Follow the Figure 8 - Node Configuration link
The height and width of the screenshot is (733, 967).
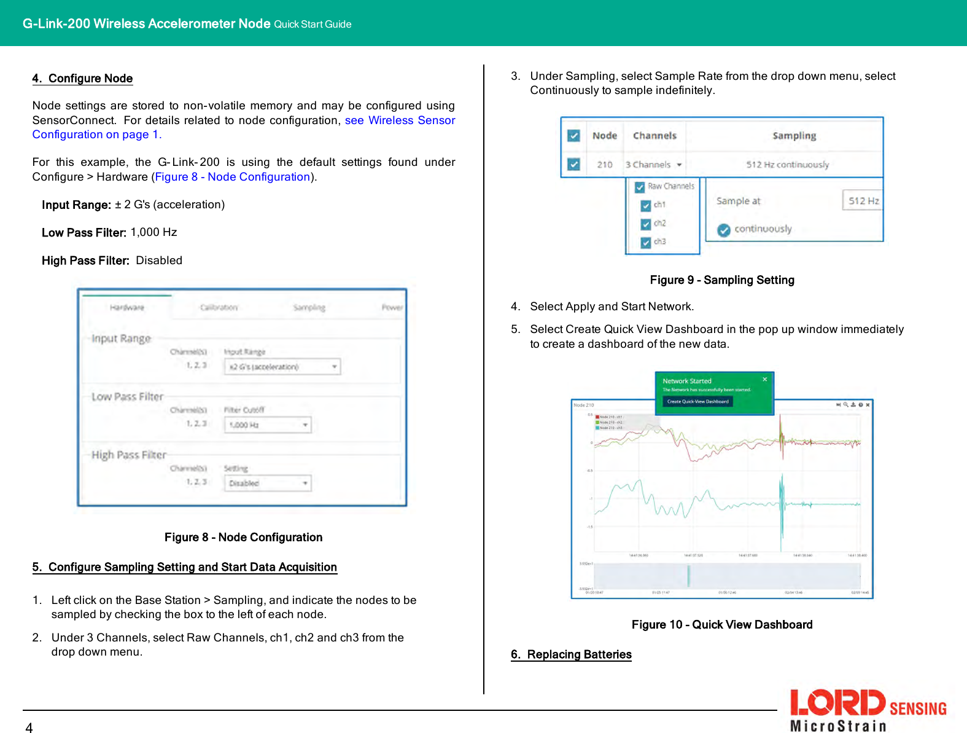[233, 177]
